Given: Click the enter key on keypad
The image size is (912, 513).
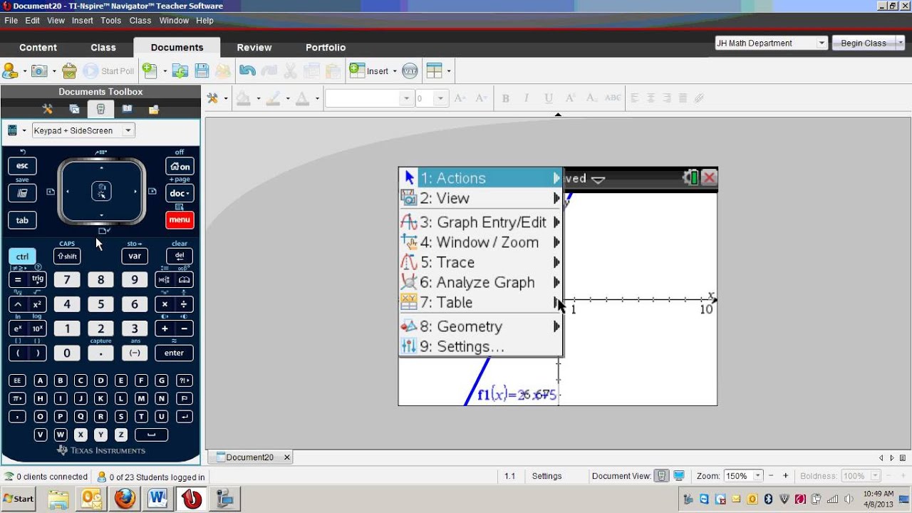Looking at the screenshot, I should pyautogui.click(x=174, y=353).
